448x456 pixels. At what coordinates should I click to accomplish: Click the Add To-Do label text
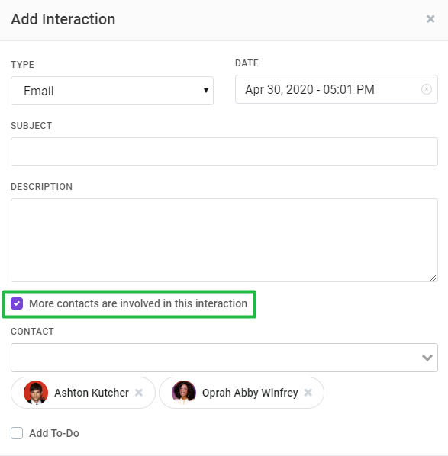tap(54, 433)
